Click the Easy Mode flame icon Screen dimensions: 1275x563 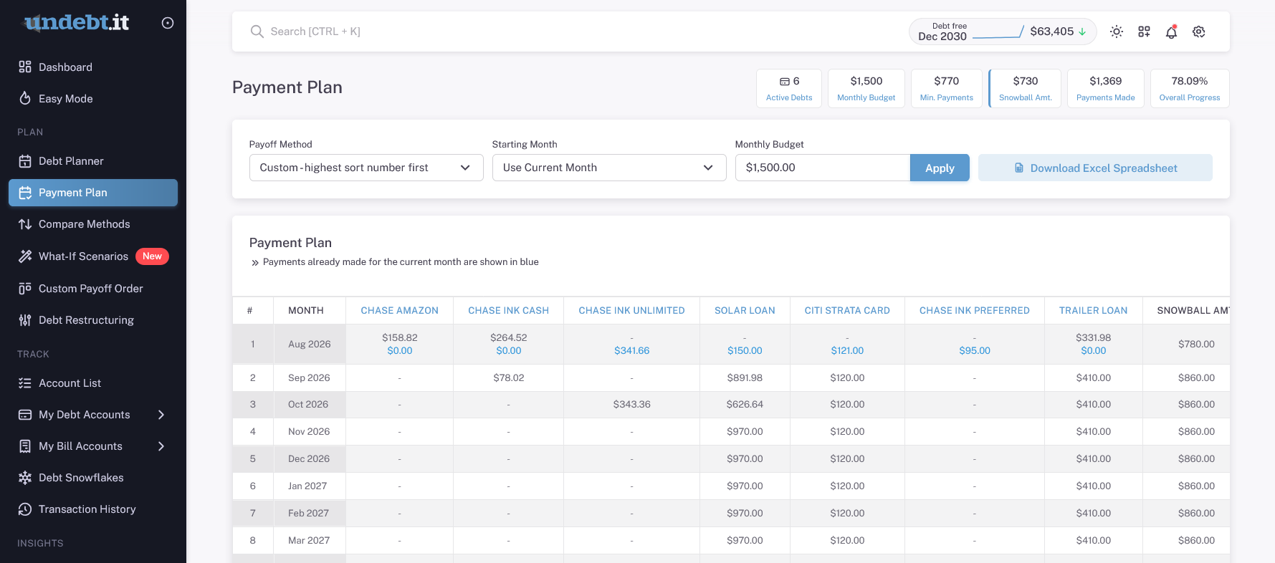click(x=25, y=98)
